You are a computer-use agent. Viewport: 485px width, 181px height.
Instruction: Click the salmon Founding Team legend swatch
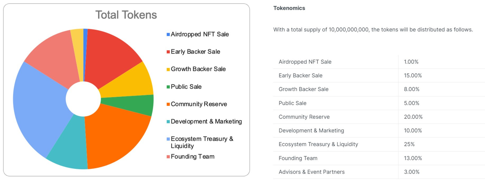(168, 157)
